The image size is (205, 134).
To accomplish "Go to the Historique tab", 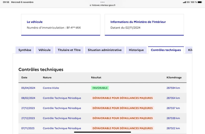I will [x=136, y=50].
